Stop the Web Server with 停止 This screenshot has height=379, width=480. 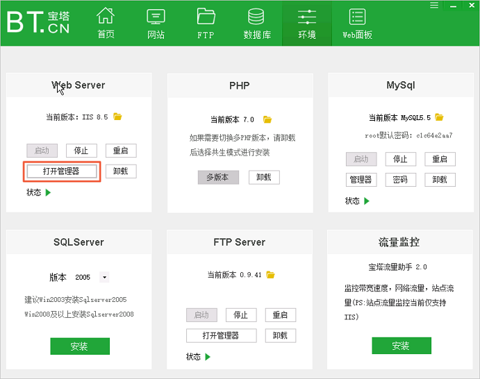point(81,151)
